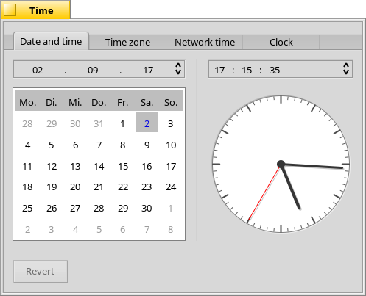Click the So. weekday header
366x296 pixels.
click(171, 103)
